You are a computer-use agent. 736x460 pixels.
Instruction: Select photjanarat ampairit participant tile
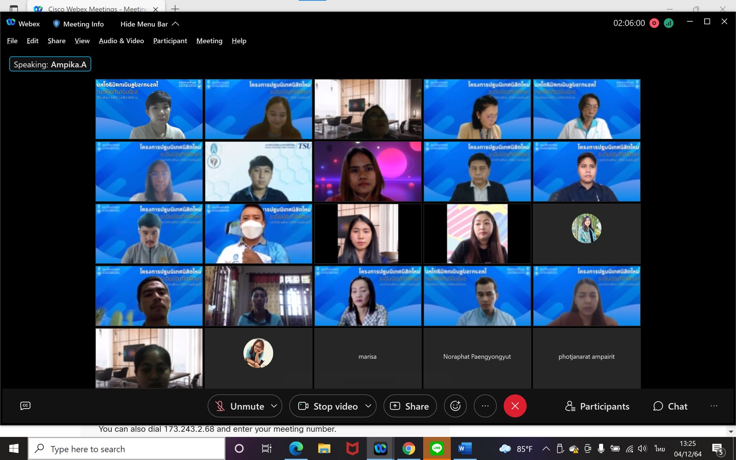(x=586, y=358)
